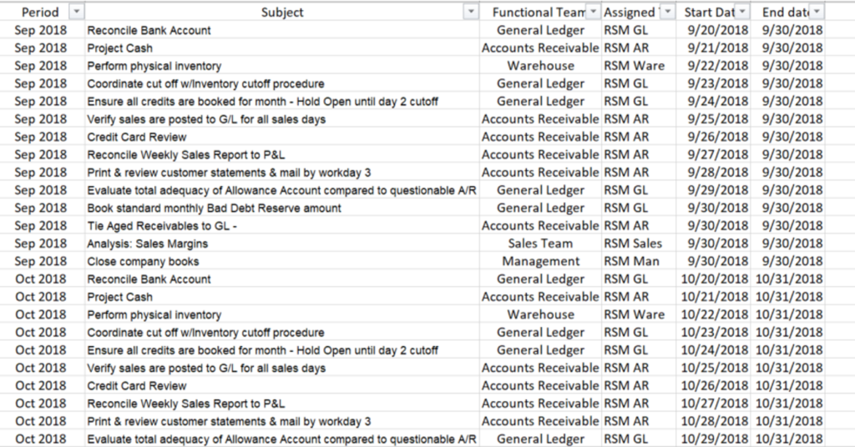
Task: Open the Subject column filter dropdown
Action: click(471, 12)
